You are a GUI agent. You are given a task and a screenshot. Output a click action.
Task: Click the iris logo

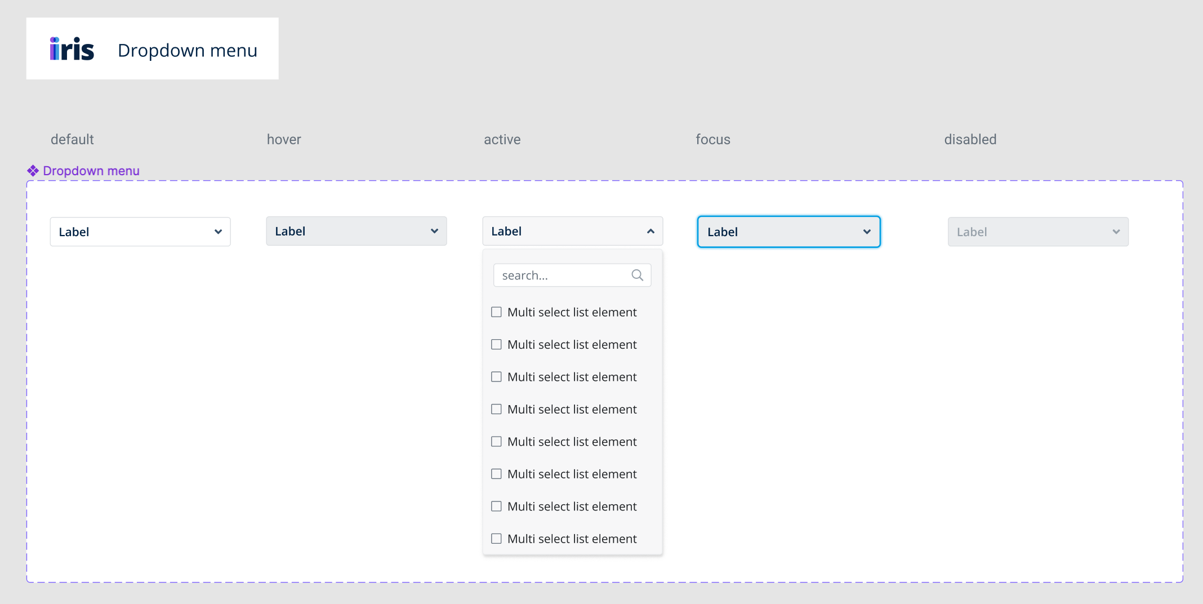coord(72,49)
